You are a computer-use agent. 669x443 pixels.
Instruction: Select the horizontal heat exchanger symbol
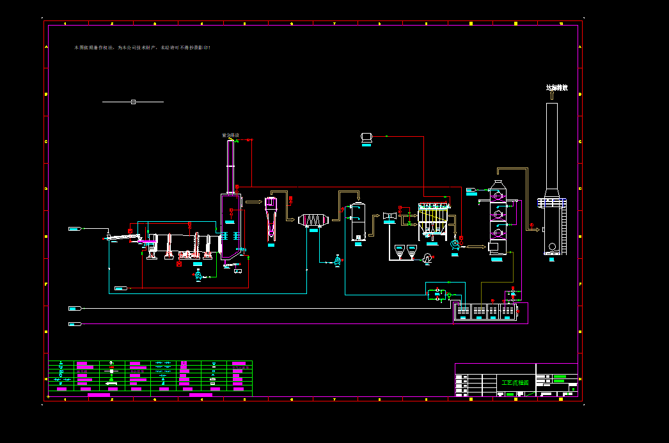[x=313, y=221]
